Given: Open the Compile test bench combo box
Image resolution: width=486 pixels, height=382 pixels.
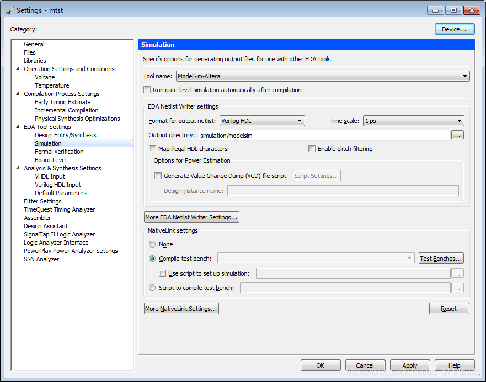Looking at the screenshot, I should tap(316, 258).
